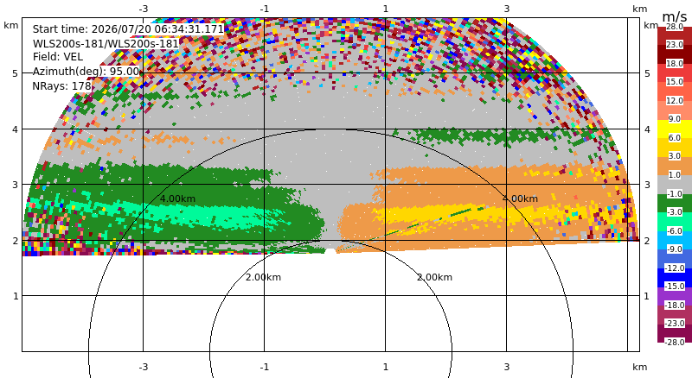Click the left axis tick label 5

16,73
